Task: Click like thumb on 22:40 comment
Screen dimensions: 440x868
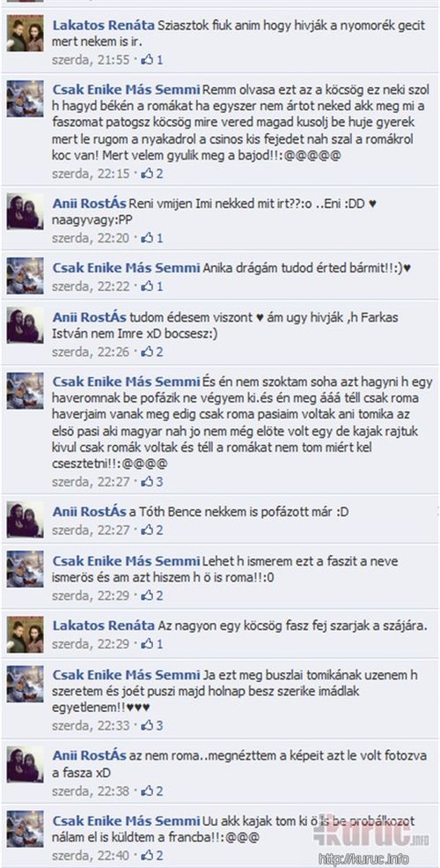Action: [147, 856]
